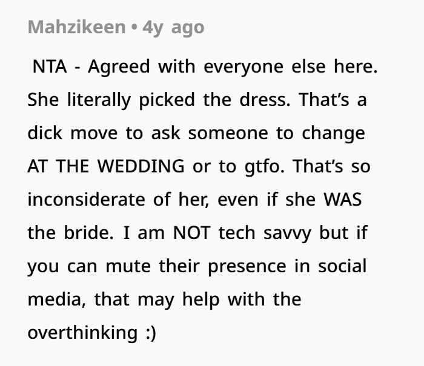Open the Mahzikeen user profile
Viewport: 424px width, 366px height.
76,27
